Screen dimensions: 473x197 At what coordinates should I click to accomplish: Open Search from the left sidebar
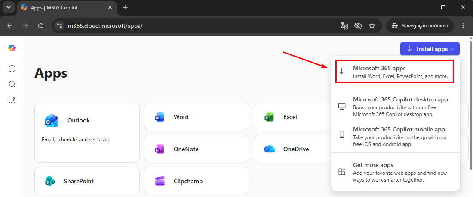pyautogui.click(x=12, y=84)
